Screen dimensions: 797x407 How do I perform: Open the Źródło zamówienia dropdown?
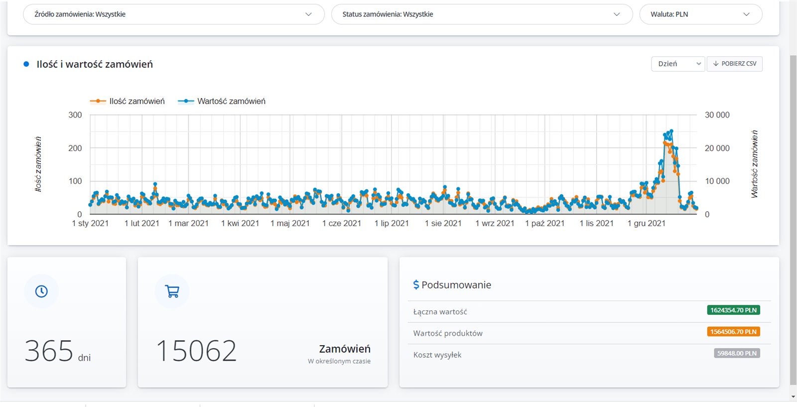tap(173, 14)
